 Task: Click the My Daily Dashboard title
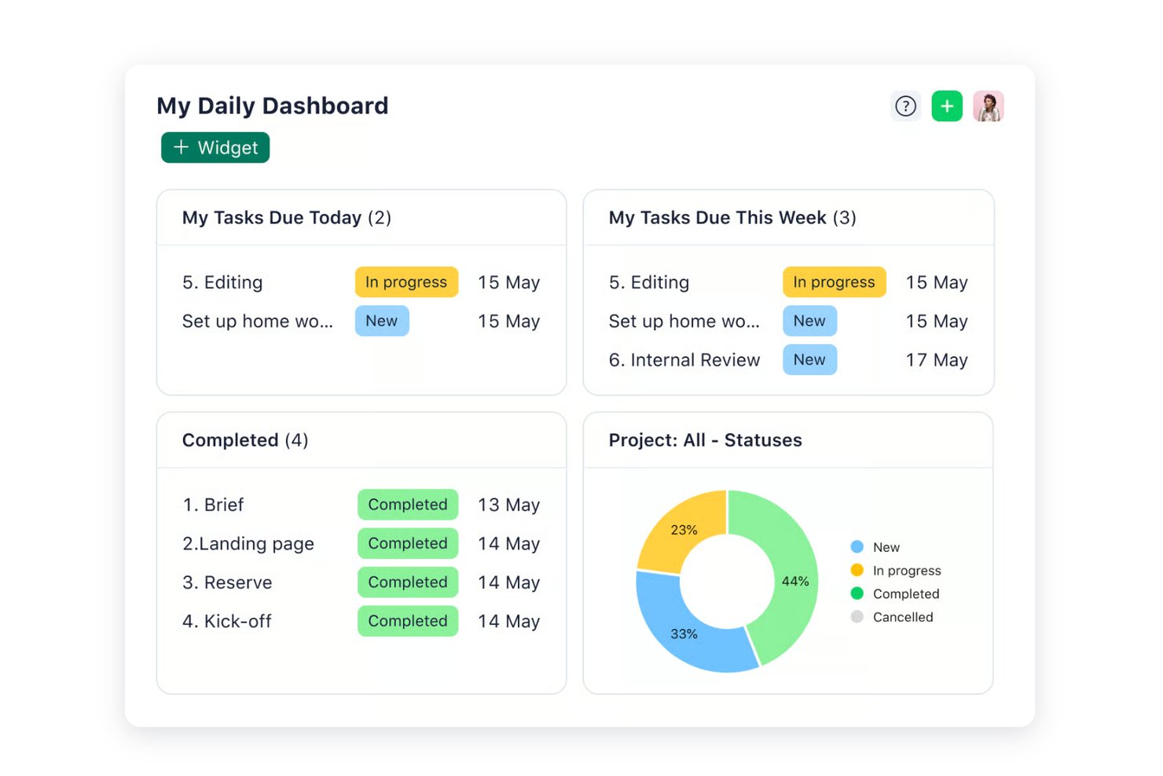[273, 106]
